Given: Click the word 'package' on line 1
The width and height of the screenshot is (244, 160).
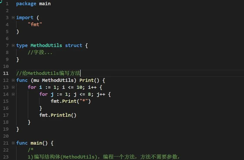Looking at the screenshot, I should click(x=26, y=4).
